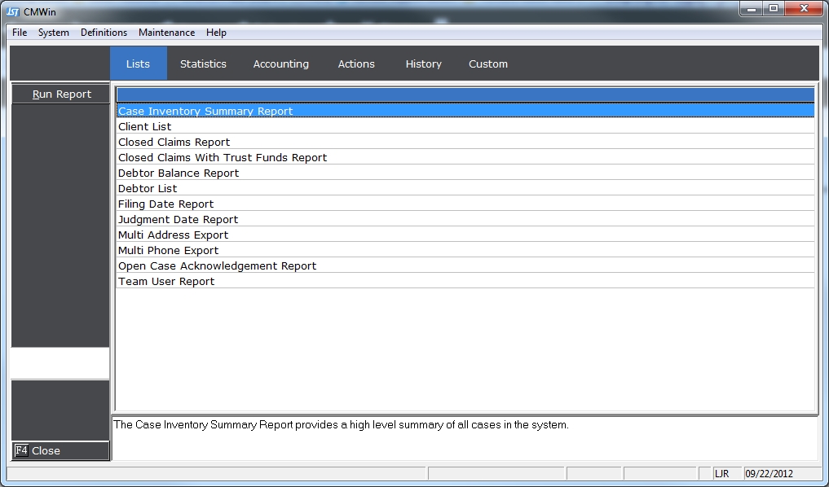Select Client List report

[x=145, y=127]
